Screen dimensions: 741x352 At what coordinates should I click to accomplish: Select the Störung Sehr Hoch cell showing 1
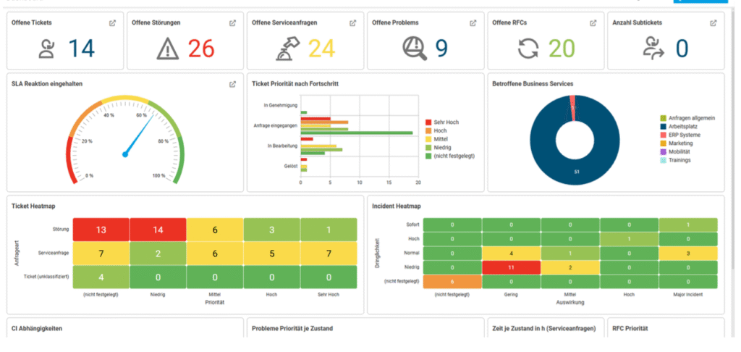click(329, 230)
